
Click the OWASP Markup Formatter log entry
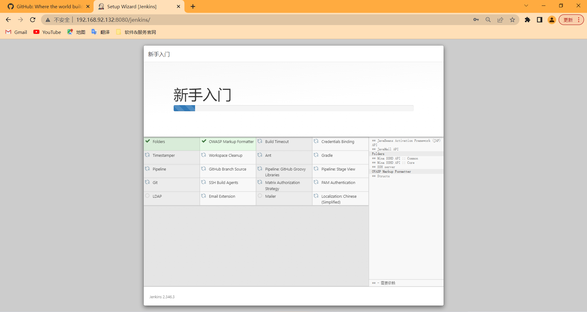tap(391, 172)
